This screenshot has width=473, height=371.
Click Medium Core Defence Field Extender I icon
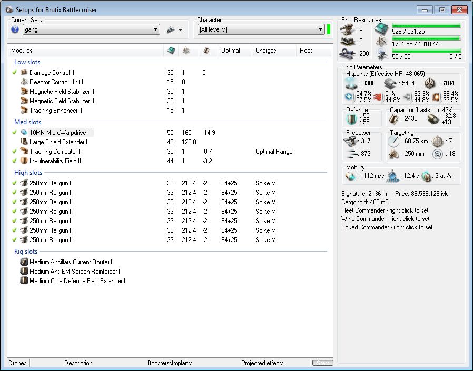tap(24, 280)
